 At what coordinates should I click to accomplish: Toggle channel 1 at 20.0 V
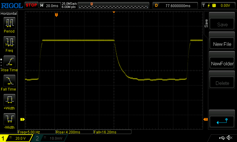point(16,138)
